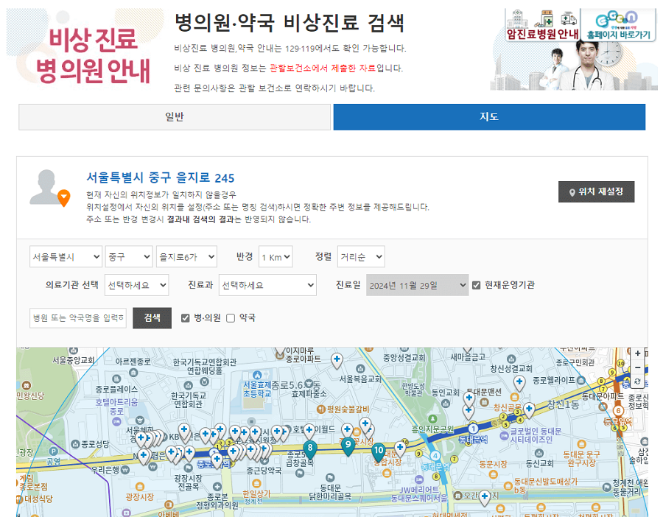Click the yellow subway station 9 marker
This screenshot has width=663, height=517.
tap(418, 454)
